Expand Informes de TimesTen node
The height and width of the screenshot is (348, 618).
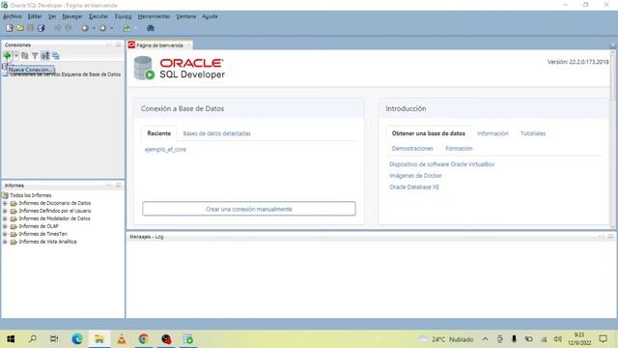pyautogui.click(x=5, y=234)
